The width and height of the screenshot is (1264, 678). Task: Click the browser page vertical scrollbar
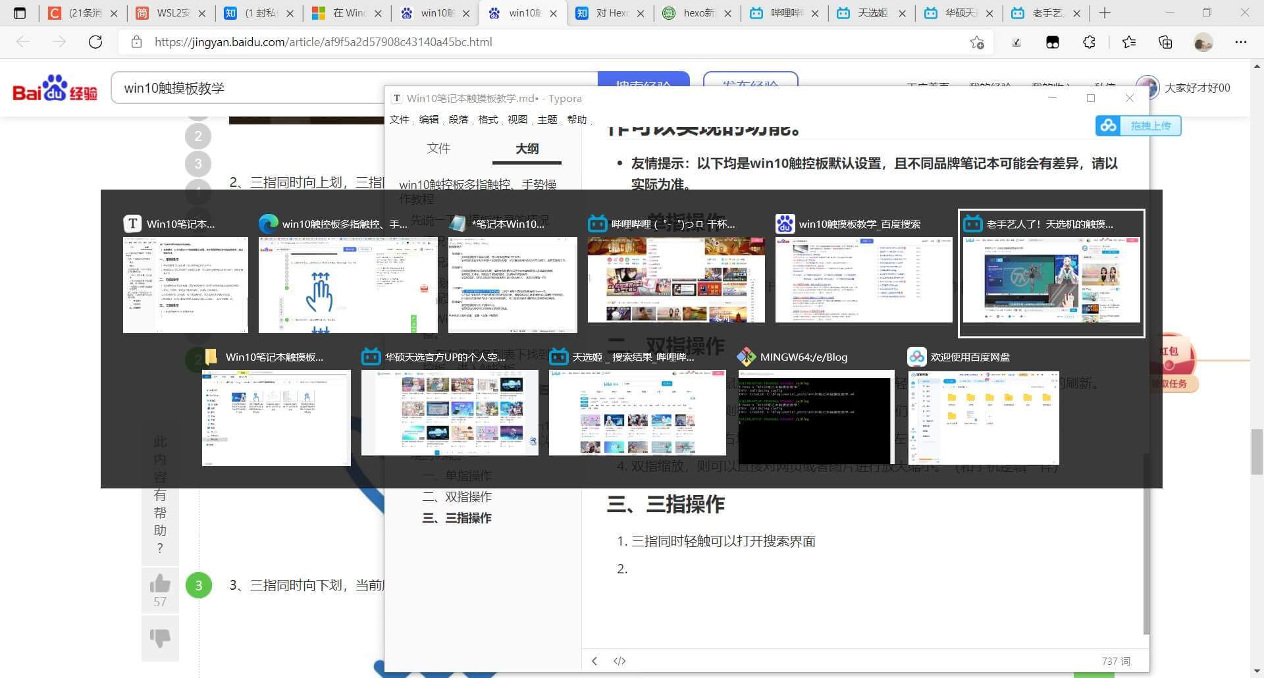pyautogui.click(x=1257, y=451)
